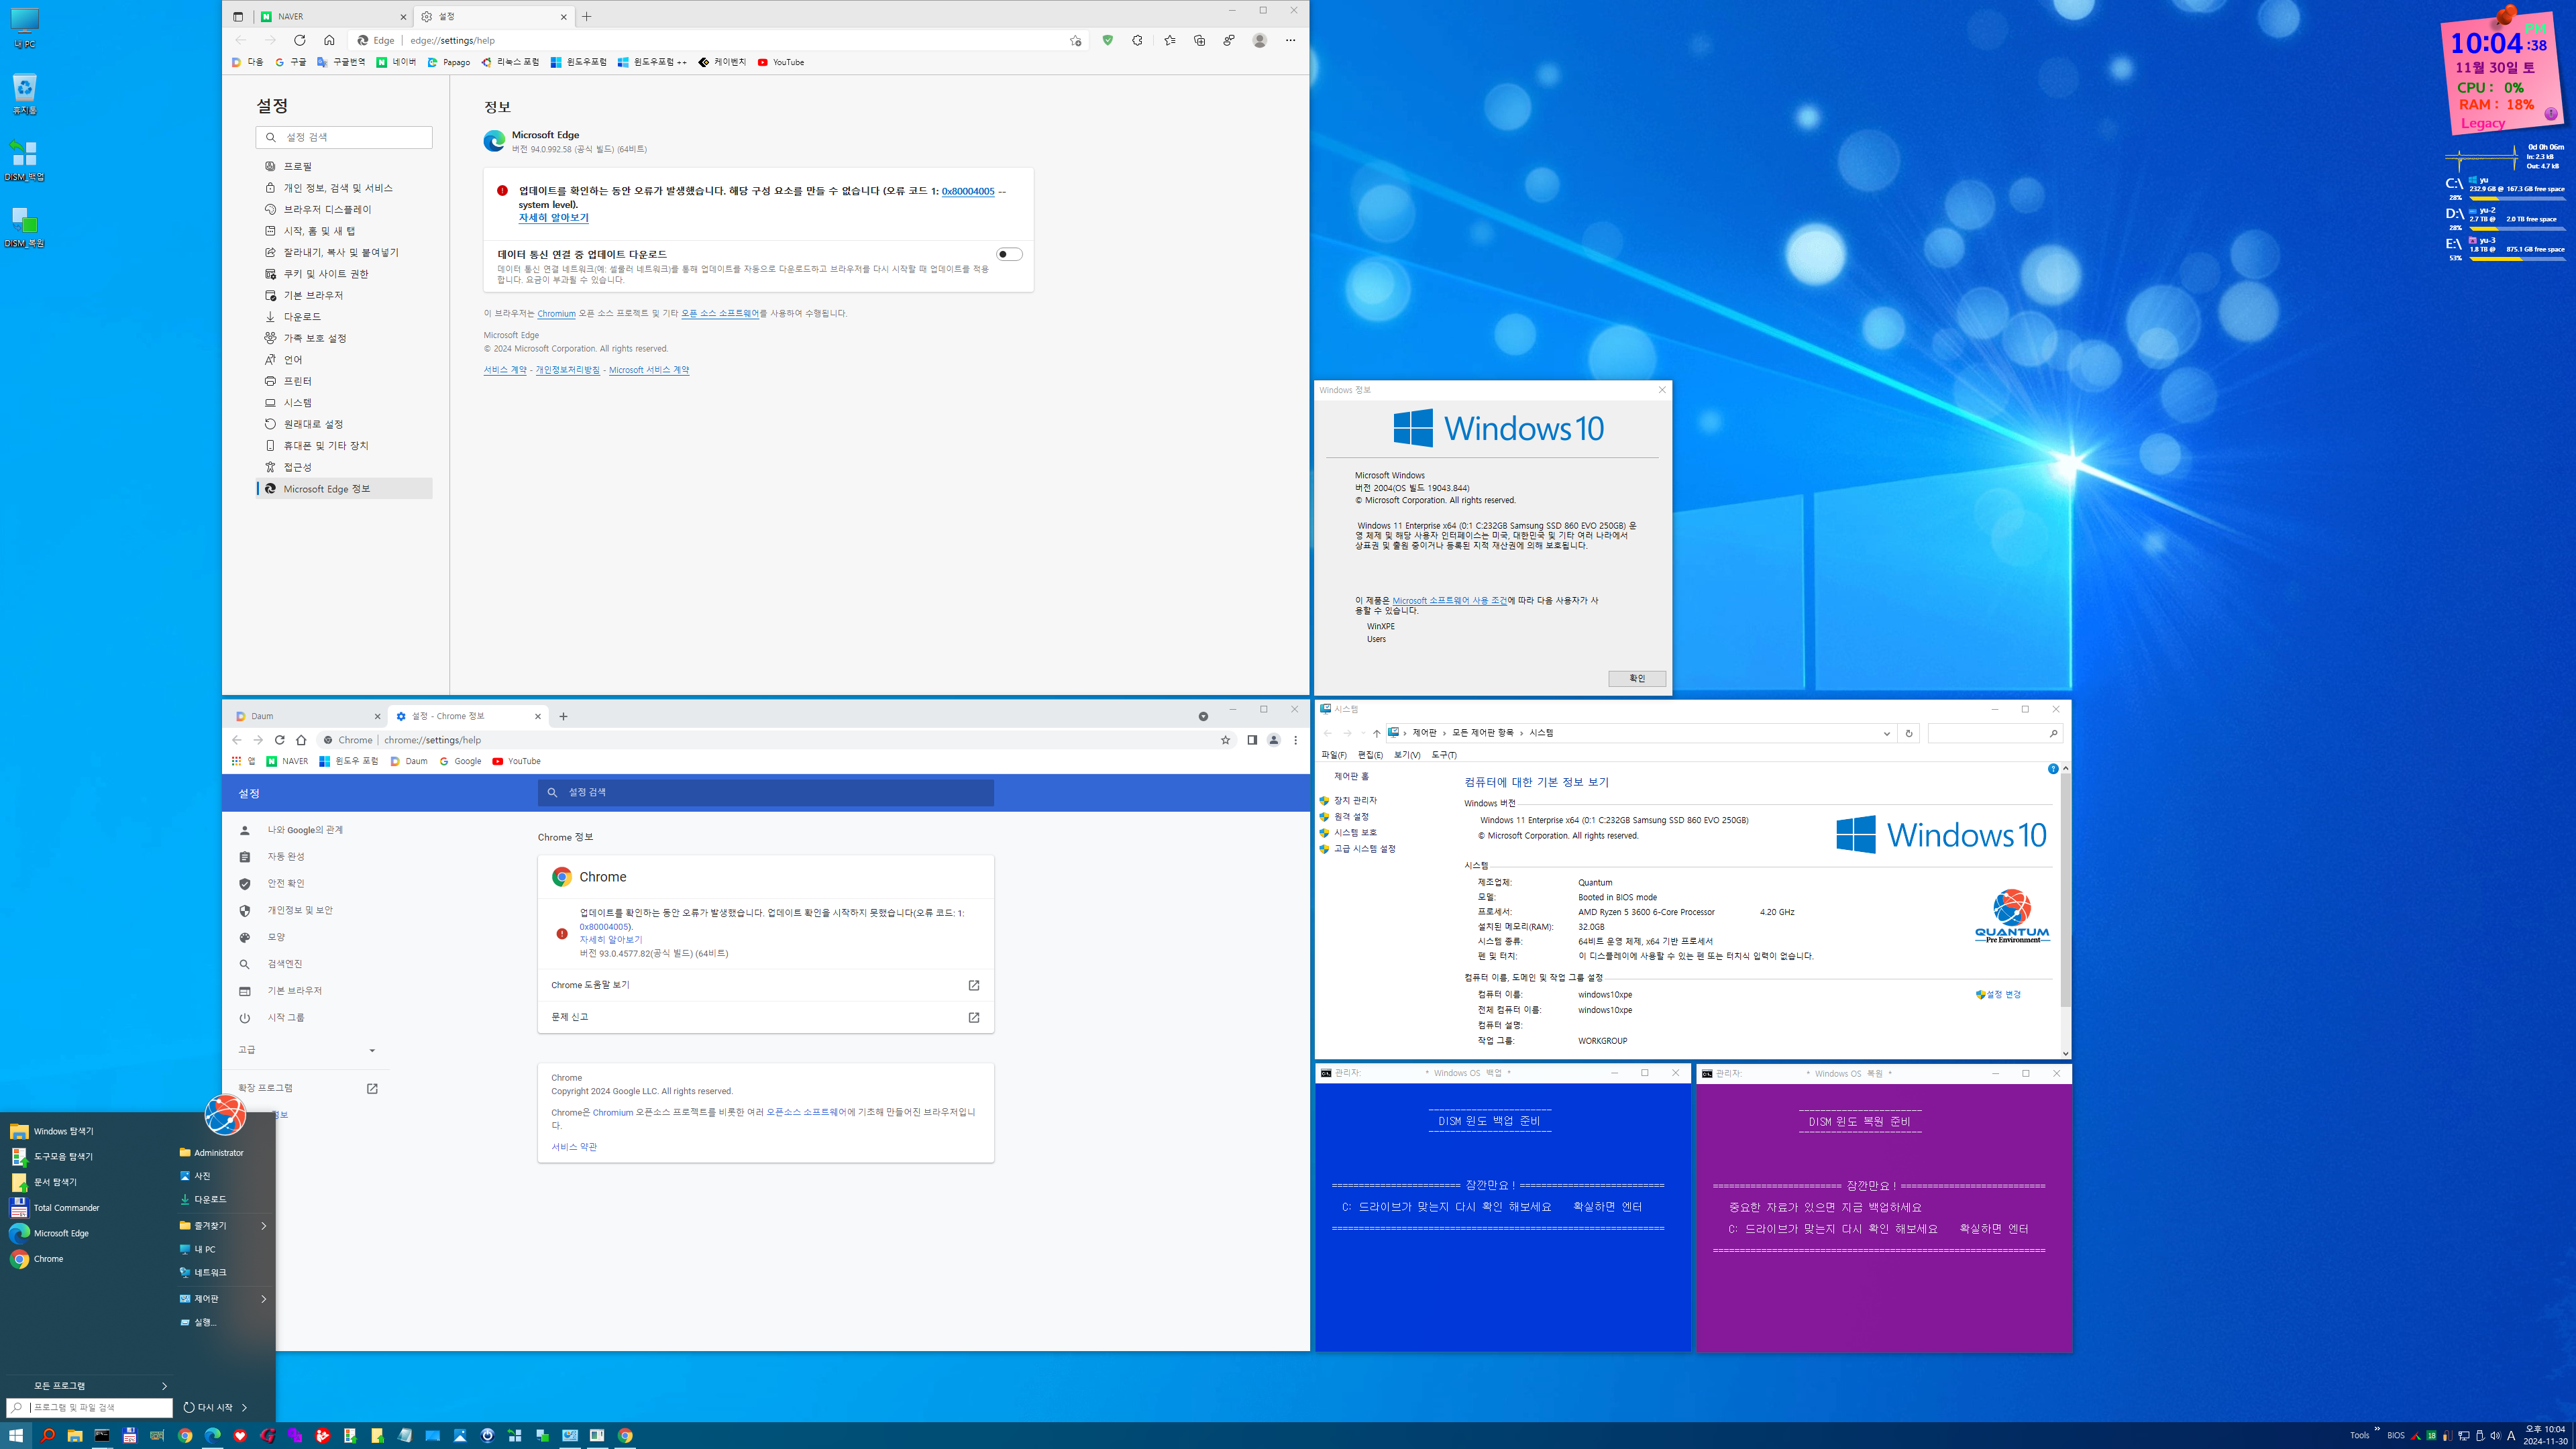Toggle download updates over metered connection
This screenshot has height=1449, width=2576.
(x=1009, y=254)
